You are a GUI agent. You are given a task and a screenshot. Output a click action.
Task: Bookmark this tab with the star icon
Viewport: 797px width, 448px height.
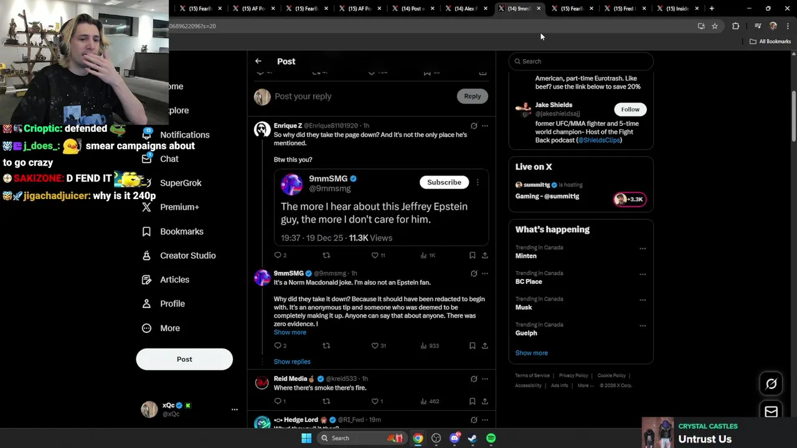(715, 26)
